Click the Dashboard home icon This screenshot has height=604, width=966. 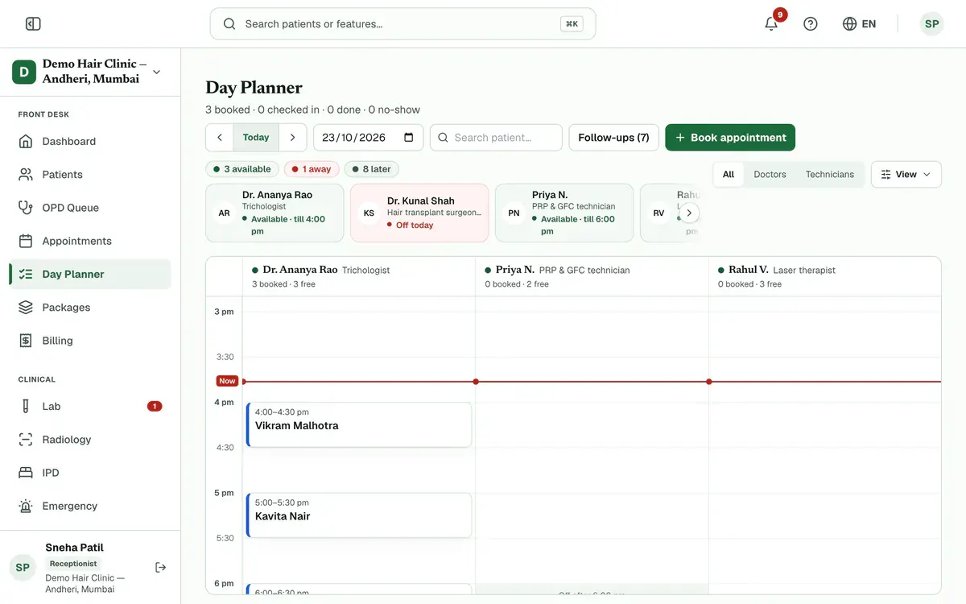point(26,142)
